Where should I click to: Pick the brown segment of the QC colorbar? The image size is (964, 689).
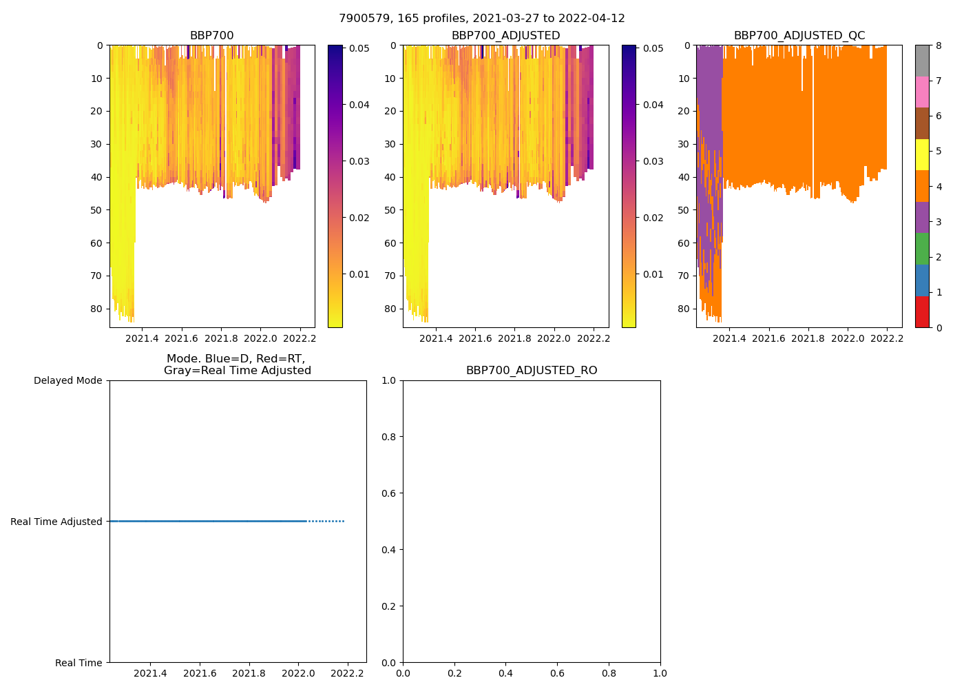click(x=922, y=123)
